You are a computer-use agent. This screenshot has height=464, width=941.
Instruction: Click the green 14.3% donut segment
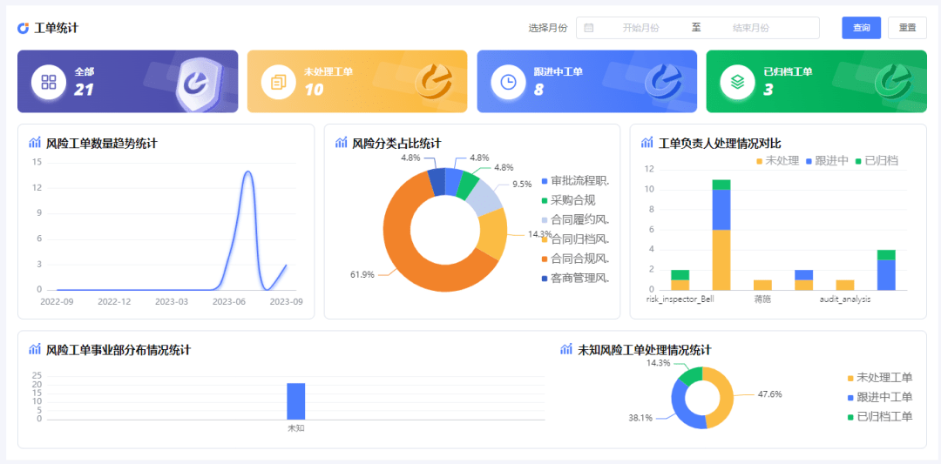(x=690, y=376)
